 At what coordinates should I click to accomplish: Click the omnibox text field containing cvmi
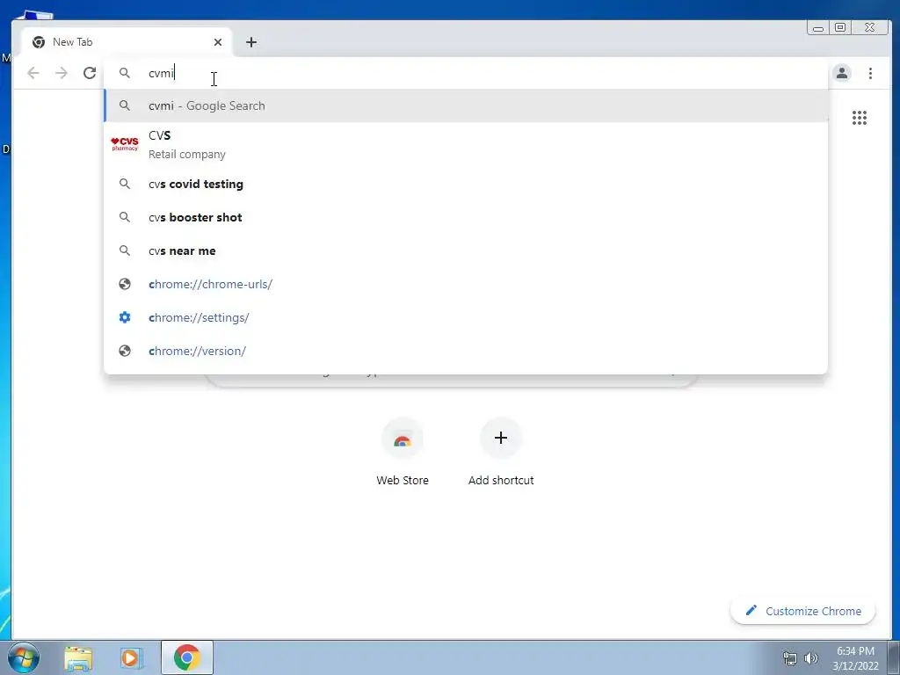[x=465, y=73]
